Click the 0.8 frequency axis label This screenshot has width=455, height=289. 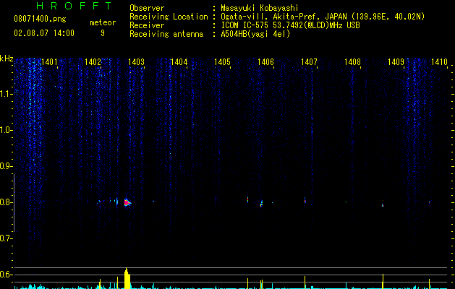point(6,202)
